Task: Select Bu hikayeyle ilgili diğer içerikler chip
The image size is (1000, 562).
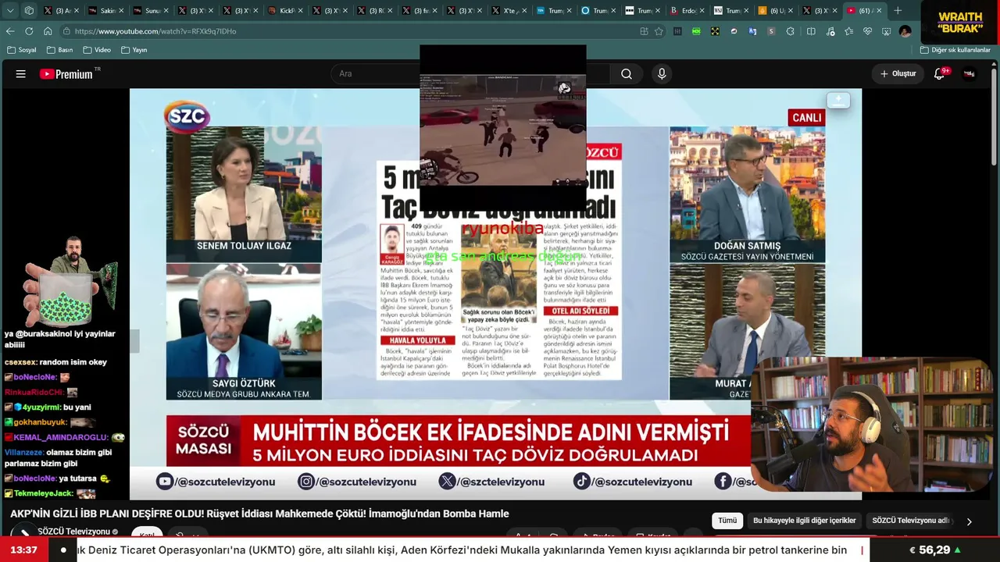Action: (x=805, y=521)
